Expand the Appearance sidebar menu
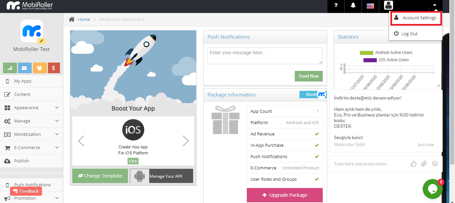Screen dimensions: 455x203 (x=31, y=108)
